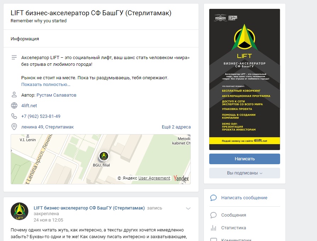Click the description lines icon

(x=14, y=58)
